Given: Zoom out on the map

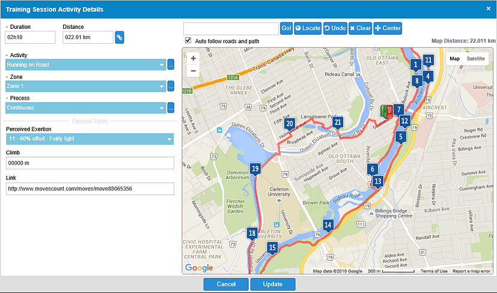Looking at the screenshot, I should point(193,71).
